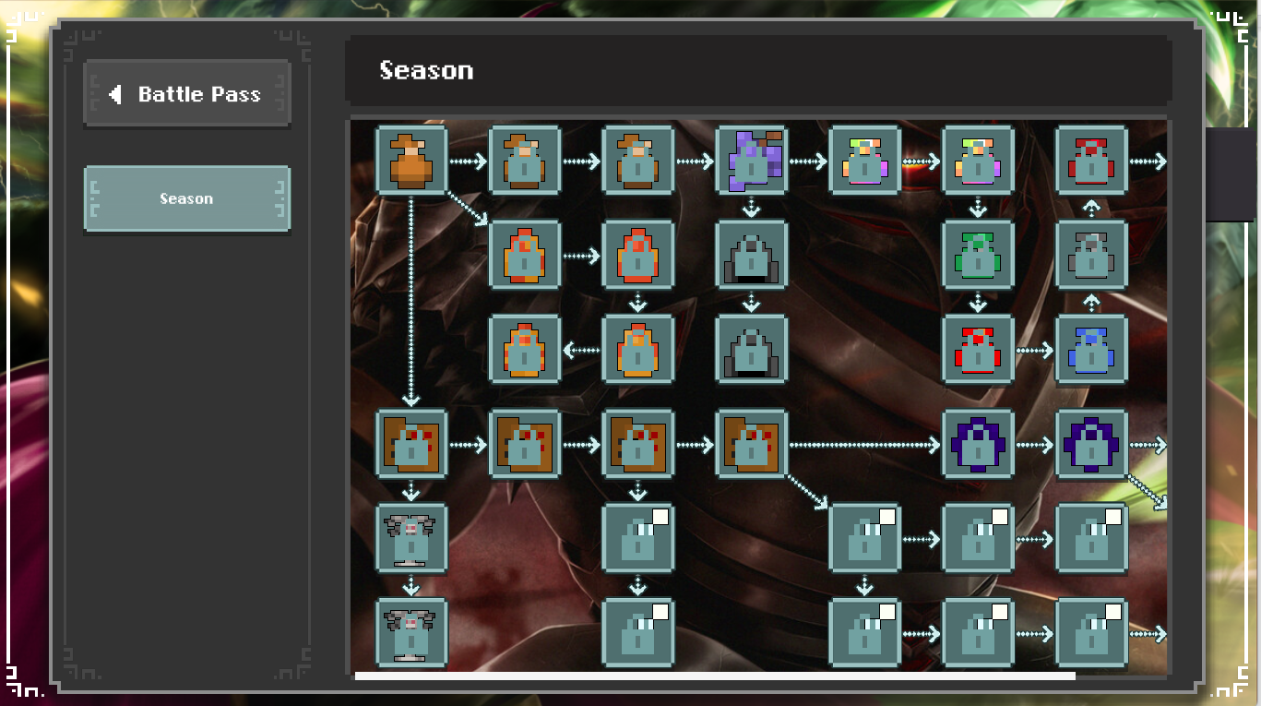Select the locked gray skin above the blue one

tap(1092, 255)
